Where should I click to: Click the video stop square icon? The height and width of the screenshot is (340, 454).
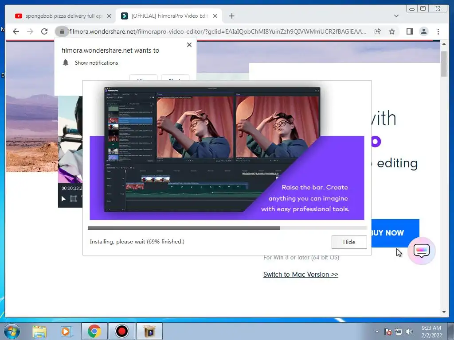[x=74, y=199]
